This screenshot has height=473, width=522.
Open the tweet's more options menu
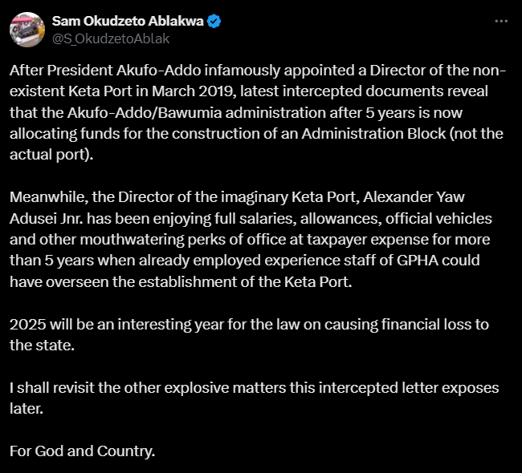pyautogui.click(x=500, y=21)
